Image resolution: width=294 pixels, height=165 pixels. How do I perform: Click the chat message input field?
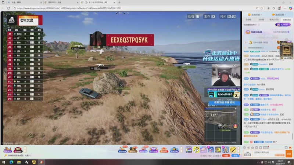point(269,154)
